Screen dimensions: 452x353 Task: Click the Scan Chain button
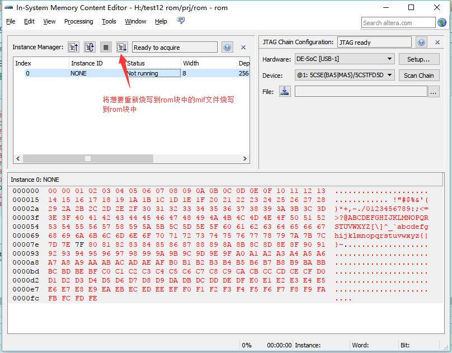[x=419, y=76]
